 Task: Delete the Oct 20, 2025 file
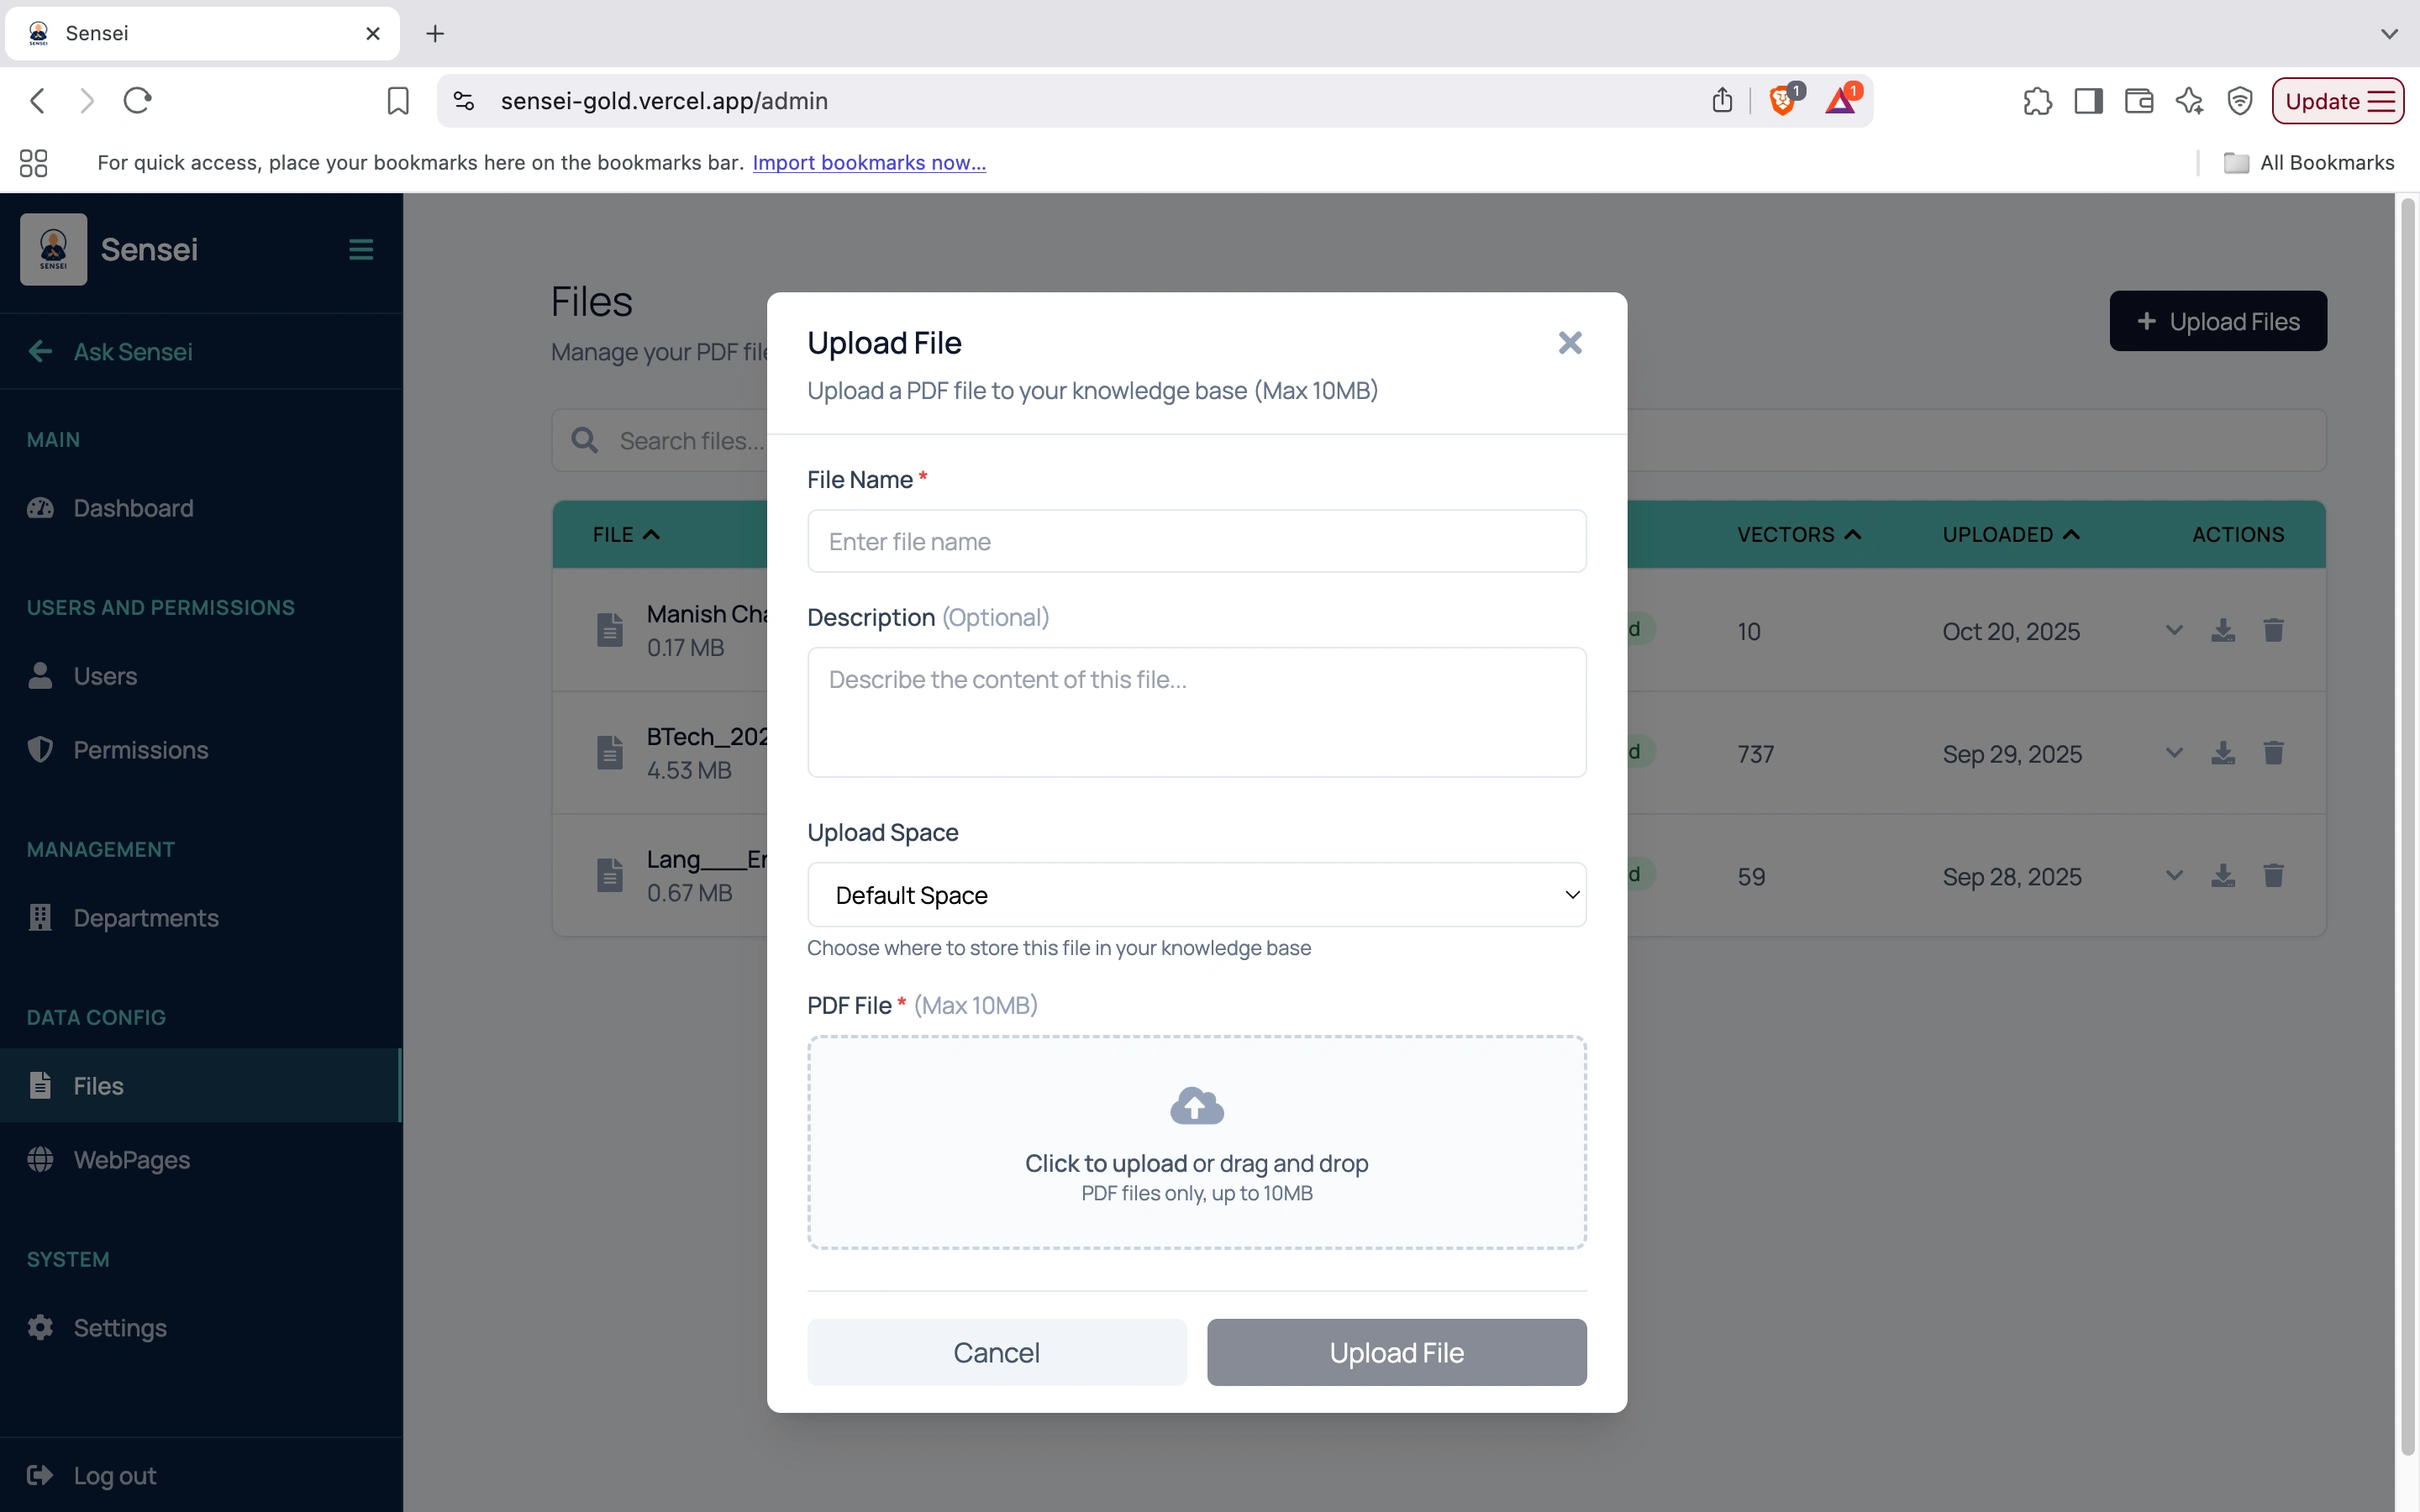coord(2273,630)
